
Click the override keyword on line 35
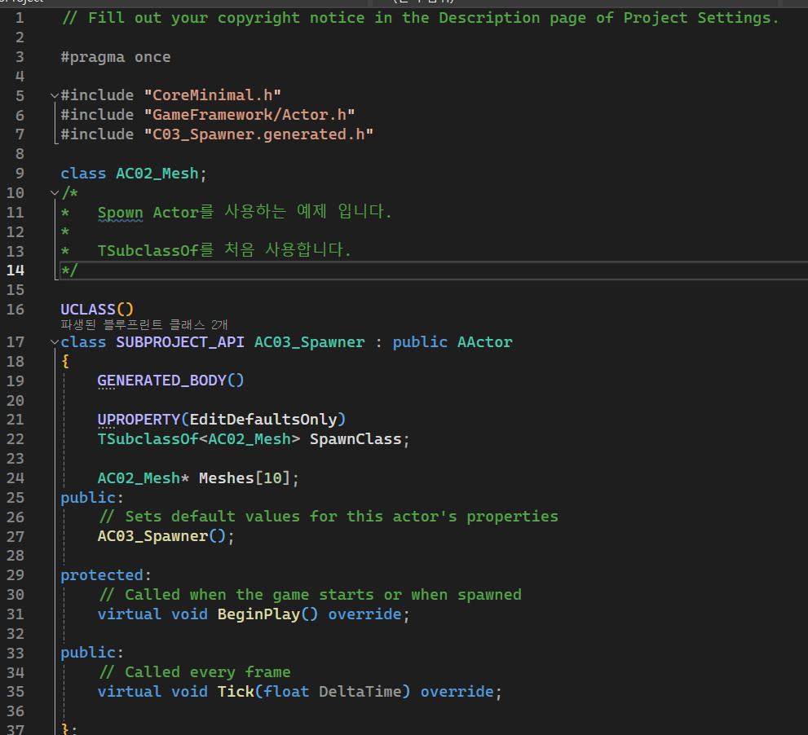click(457, 692)
